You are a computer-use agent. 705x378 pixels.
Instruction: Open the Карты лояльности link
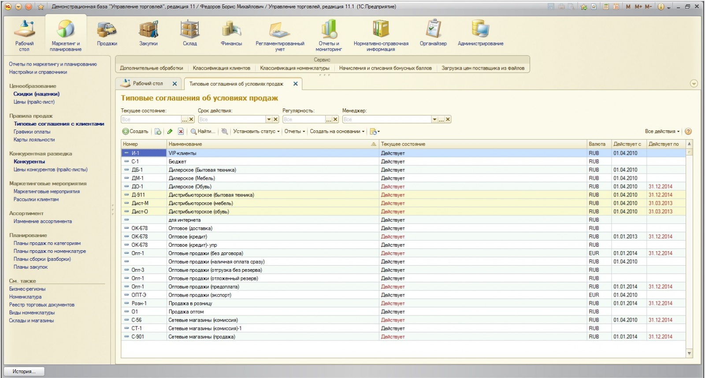pos(34,140)
